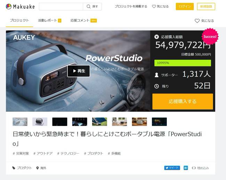Screen dimensions: 226x180
Task: Click the yellow ログイン button
Action: [x=185, y=7]
